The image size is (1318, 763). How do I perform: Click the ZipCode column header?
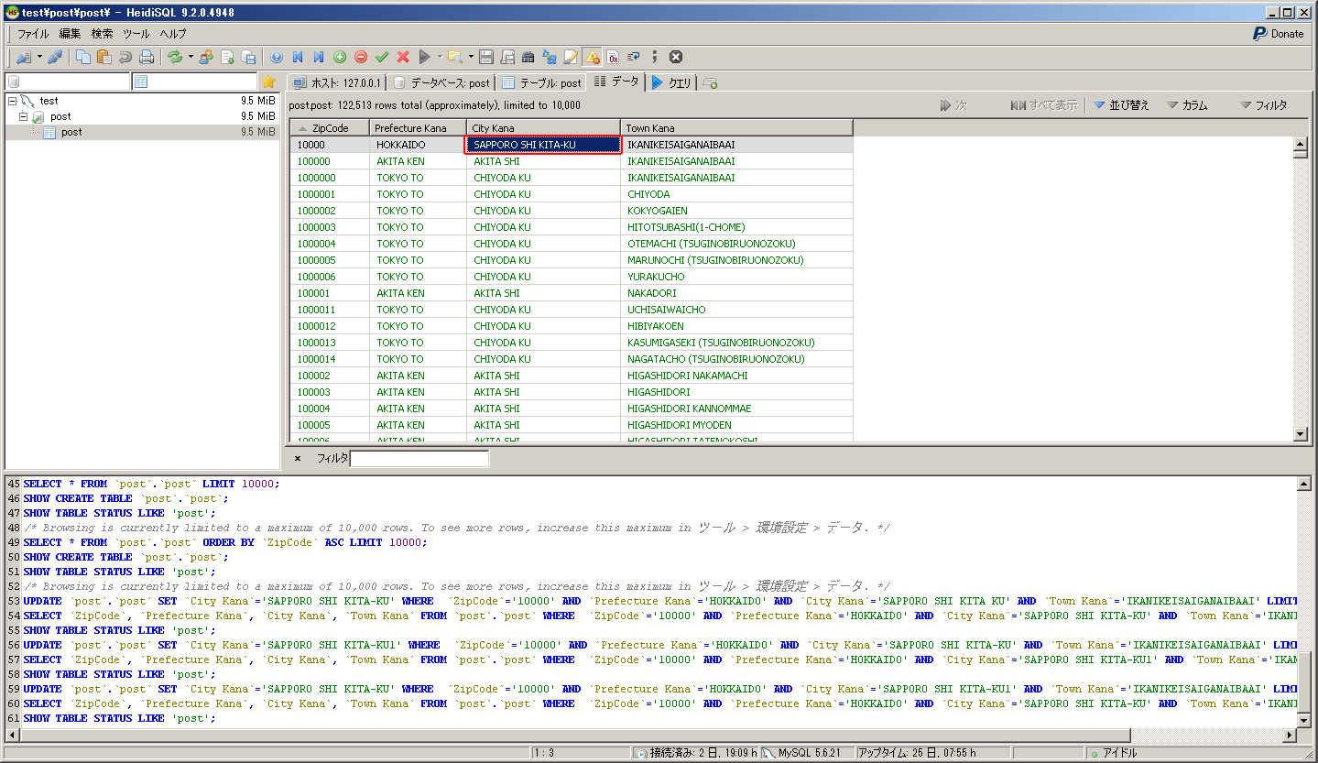point(330,128)
